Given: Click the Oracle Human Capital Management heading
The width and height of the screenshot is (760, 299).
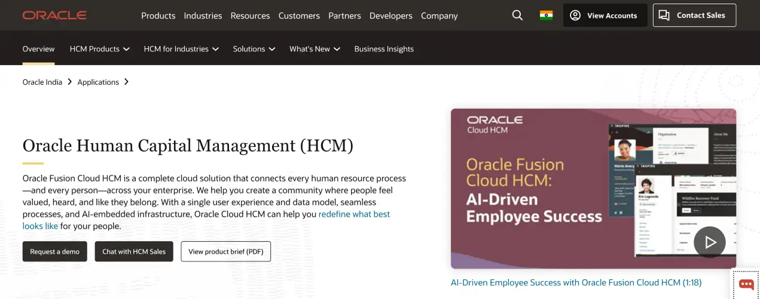Looking at the screenshot, I should (x=188, y=145).
